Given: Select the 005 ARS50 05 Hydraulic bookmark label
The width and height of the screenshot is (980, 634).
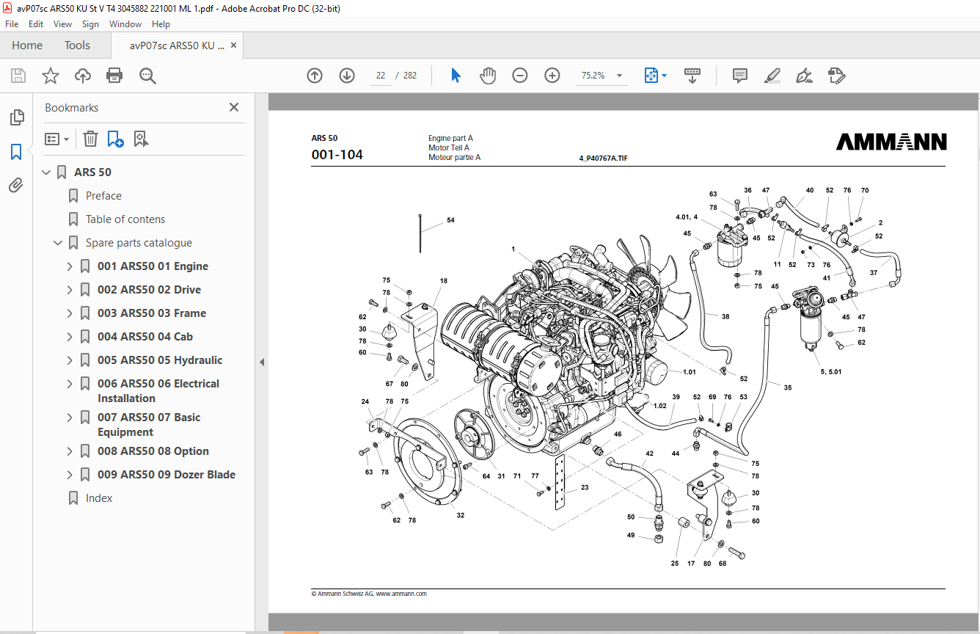Looking at the screenshot, I should point(160,360).
